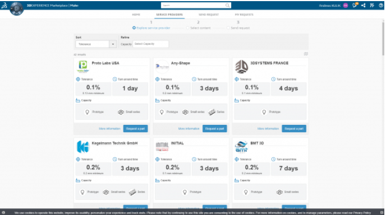Open More information for Proto Labs USA
The width and height of the screenshot is (386, 215).
[x=109, y=129]
